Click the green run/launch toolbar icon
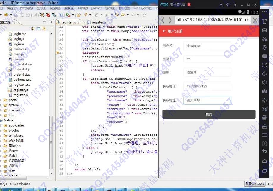Image resolution: width=273 pixels, height=191 pixels. pyautogui.click(x=68, y=15)
